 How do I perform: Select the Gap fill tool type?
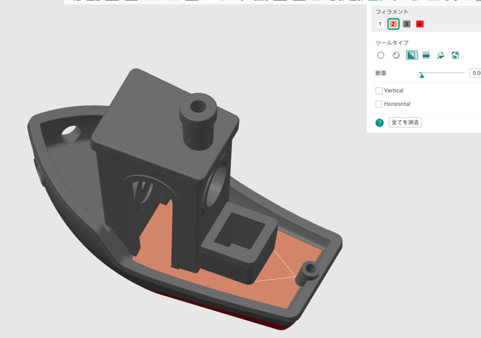coord(456,55)
